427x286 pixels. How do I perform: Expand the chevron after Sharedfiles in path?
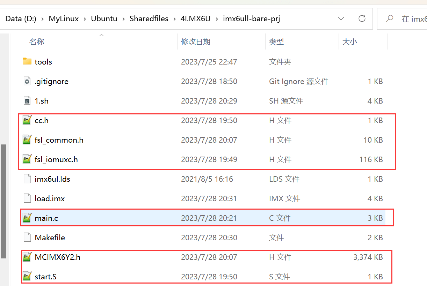[174, 18]
